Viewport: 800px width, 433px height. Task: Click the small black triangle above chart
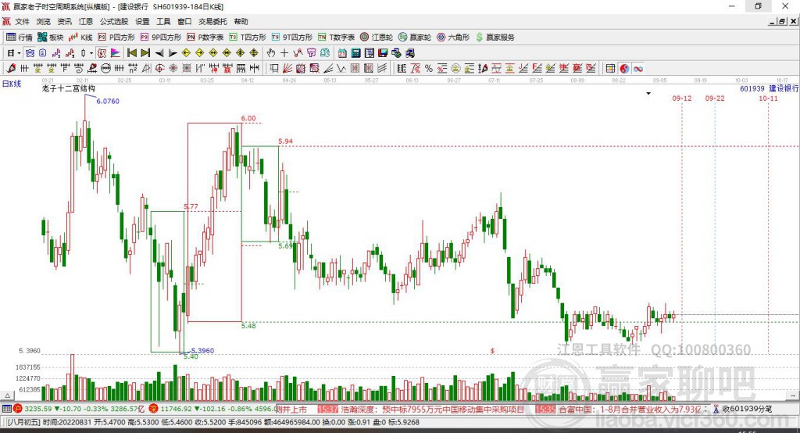click(648, 94)
